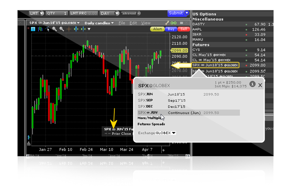Open the Submit button dropdown arrow
The width and height of the screenshot is (294, 191).
coord(187,13)
